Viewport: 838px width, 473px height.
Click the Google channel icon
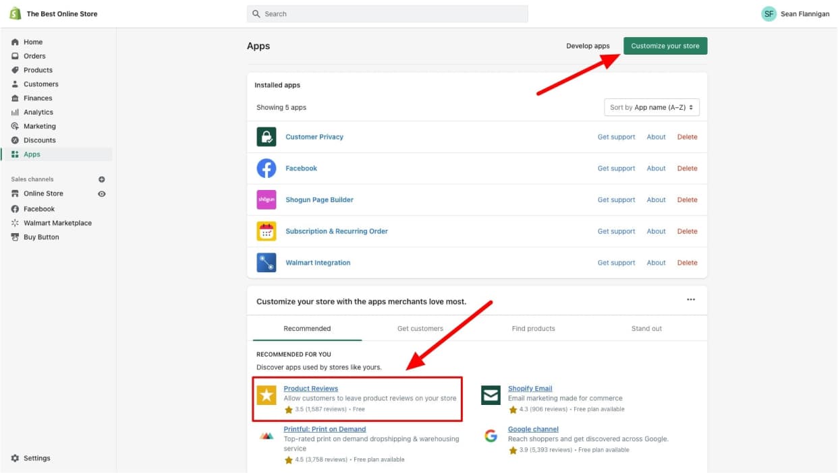point(491,436)
